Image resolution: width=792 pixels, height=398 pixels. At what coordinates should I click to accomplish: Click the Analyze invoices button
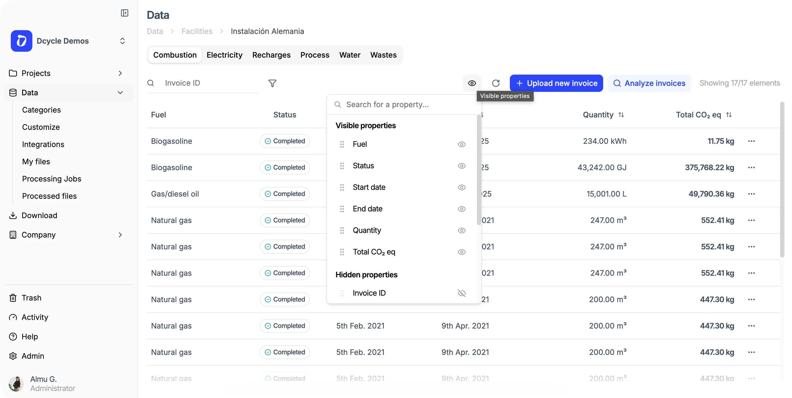pos(649,83)
